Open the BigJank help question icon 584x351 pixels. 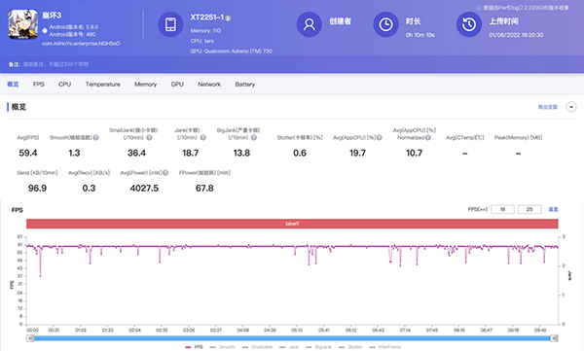point(254,138)
